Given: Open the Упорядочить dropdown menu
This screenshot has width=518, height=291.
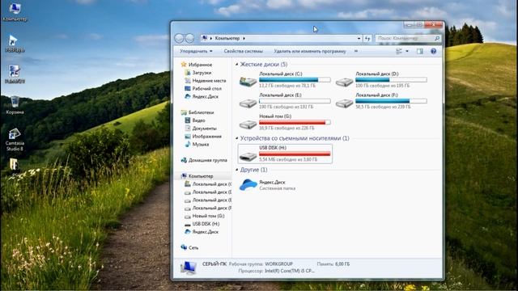Looking at the screenshot, I should pyautogui.click(x=196, y=51).
